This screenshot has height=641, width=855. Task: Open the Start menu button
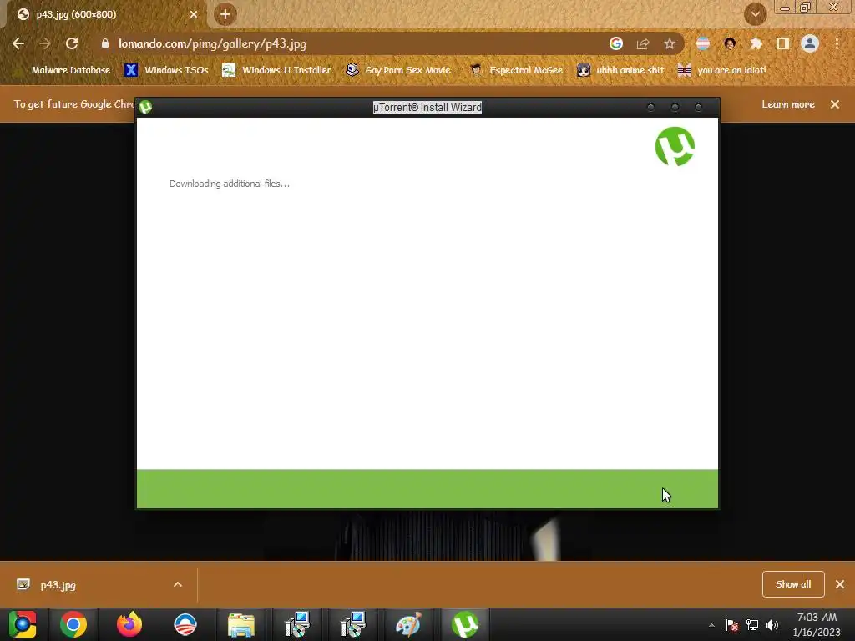23,624
